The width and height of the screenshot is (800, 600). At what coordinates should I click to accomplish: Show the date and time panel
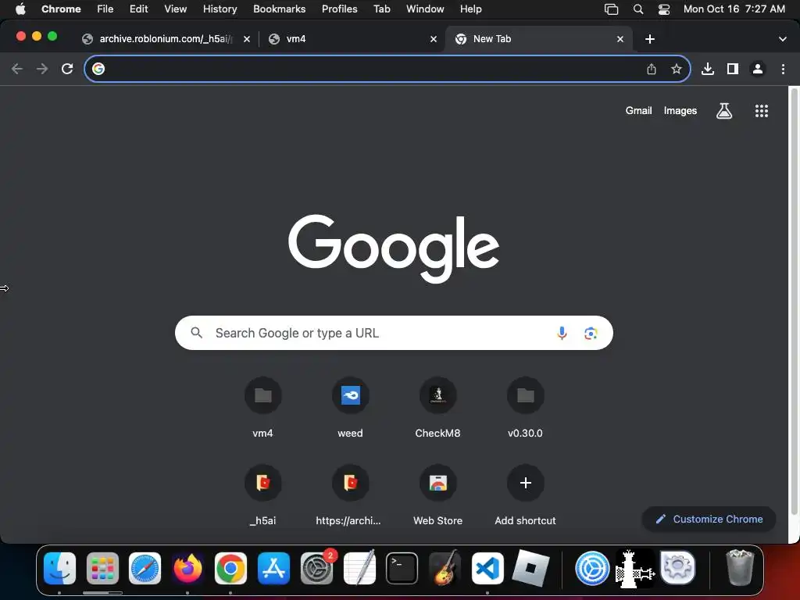734,9
